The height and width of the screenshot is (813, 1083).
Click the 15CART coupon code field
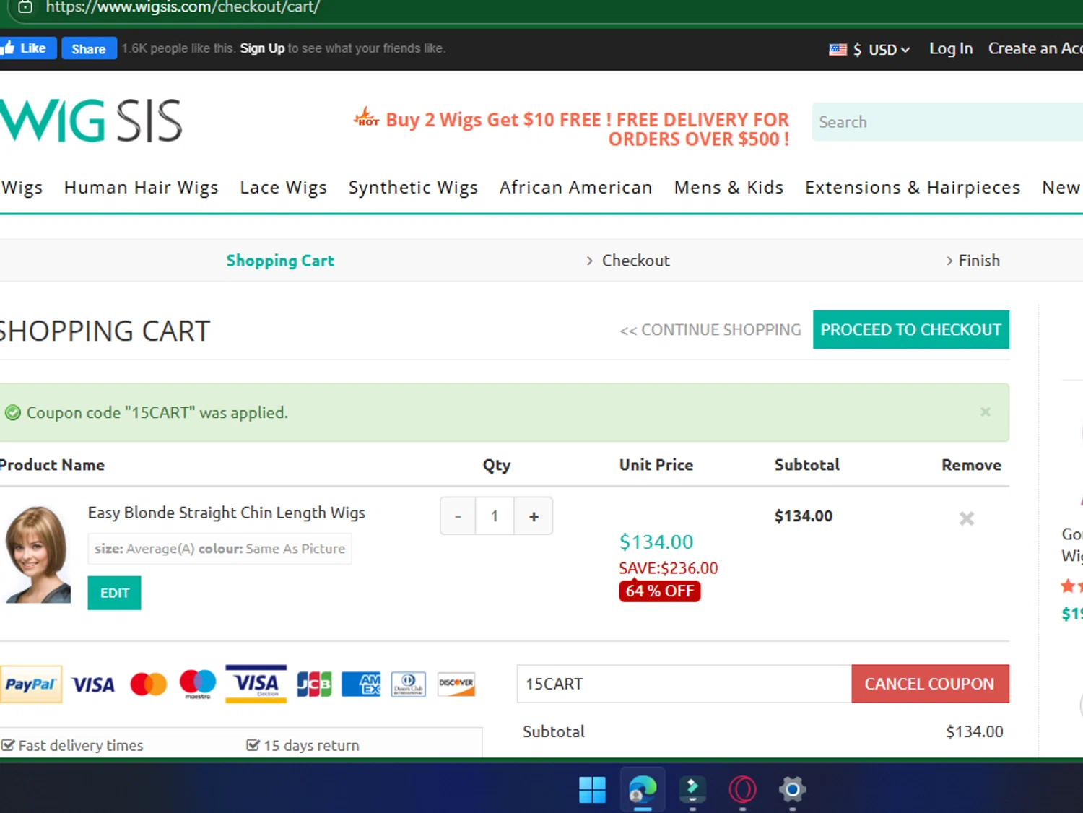(684, 684)
